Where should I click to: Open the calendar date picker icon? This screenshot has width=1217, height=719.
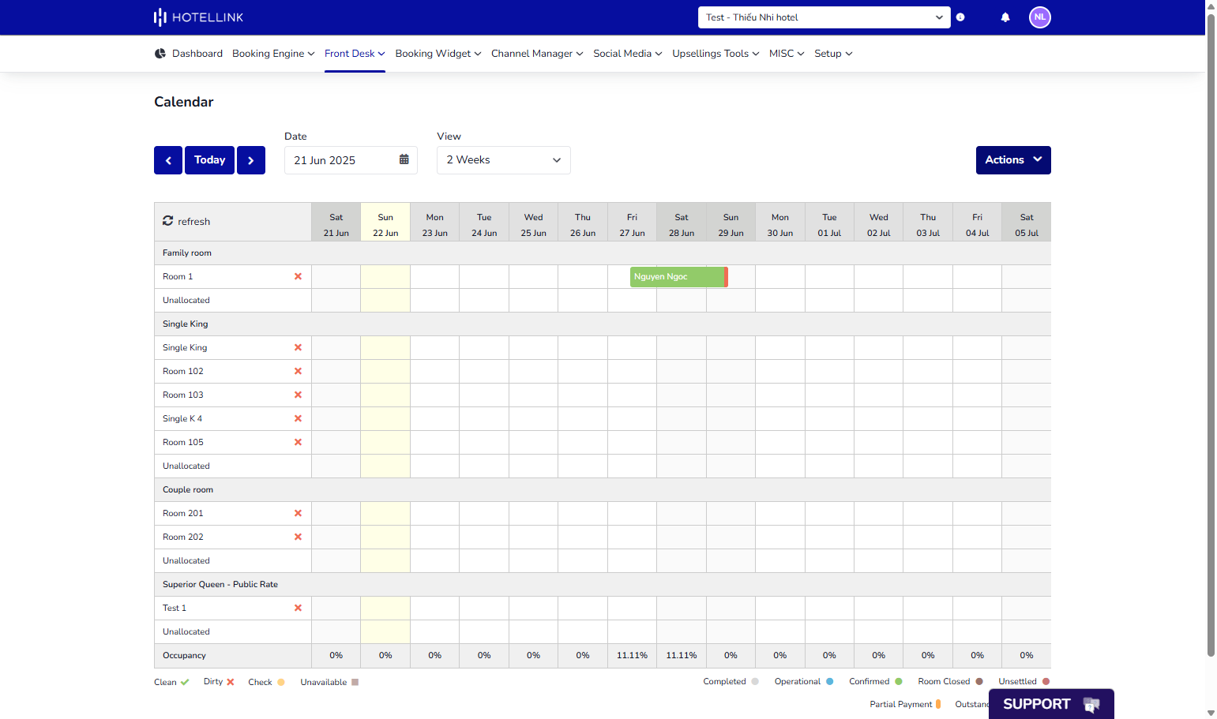404,159
